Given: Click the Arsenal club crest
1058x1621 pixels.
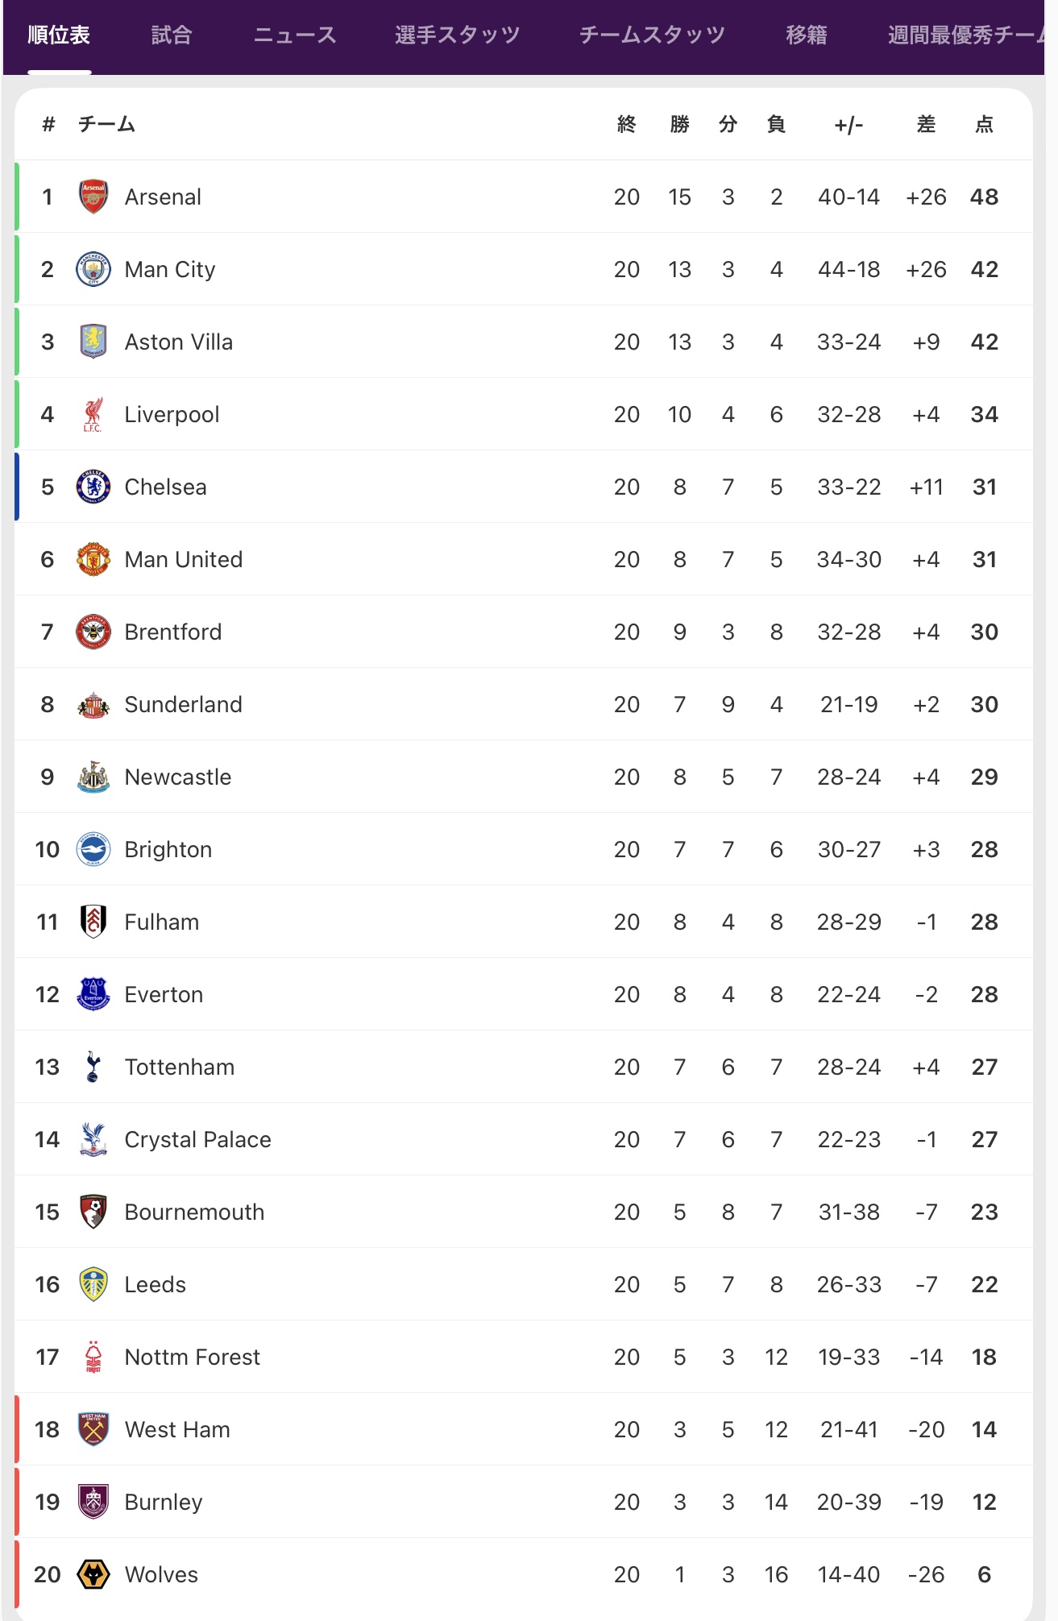Looking at the screenshot, I should 93,197.
